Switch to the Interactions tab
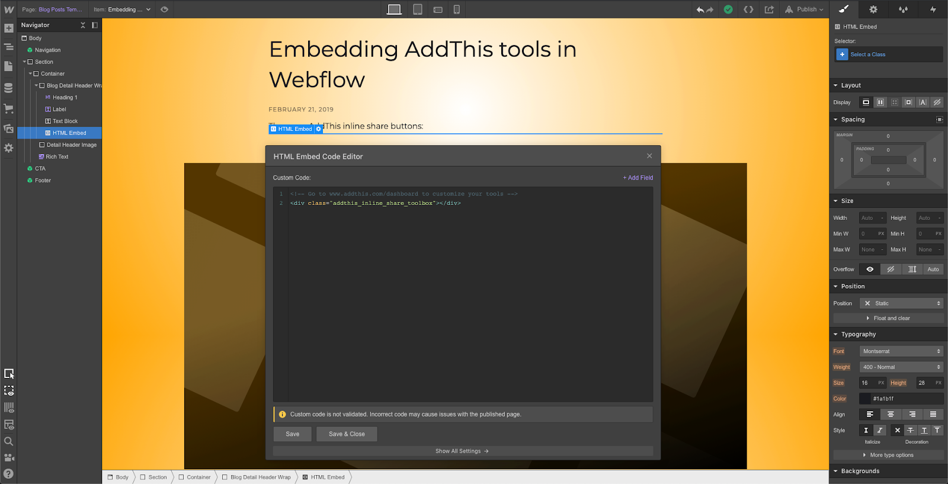The height and width of the screenshot is (484, 948). click(x=933, y=9)
